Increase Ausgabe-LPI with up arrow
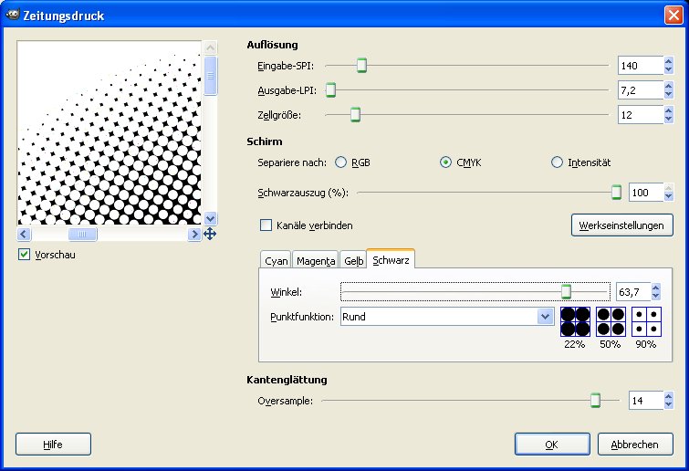 pos(668,86)
